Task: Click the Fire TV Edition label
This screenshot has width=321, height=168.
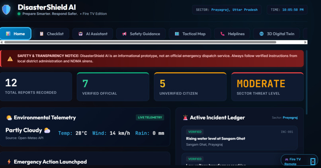Action: click(94, 14)
